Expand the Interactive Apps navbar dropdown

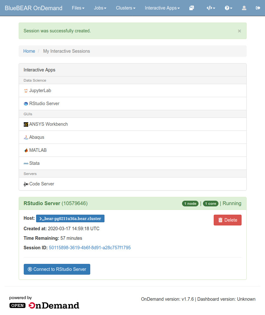(162, 8)
